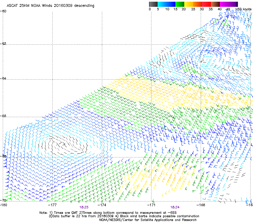The width and height of the screenshot is (253, 222).
Task: Click the magenta 40-45 knots color swatch
Action: click(224, 4)
